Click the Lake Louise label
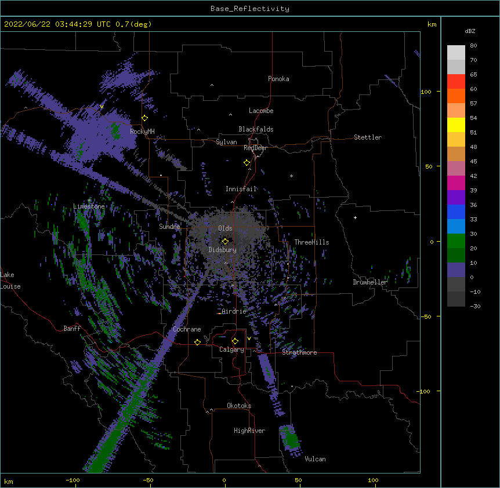The width and height of the screenshot is (500, 488). [10, 281]
